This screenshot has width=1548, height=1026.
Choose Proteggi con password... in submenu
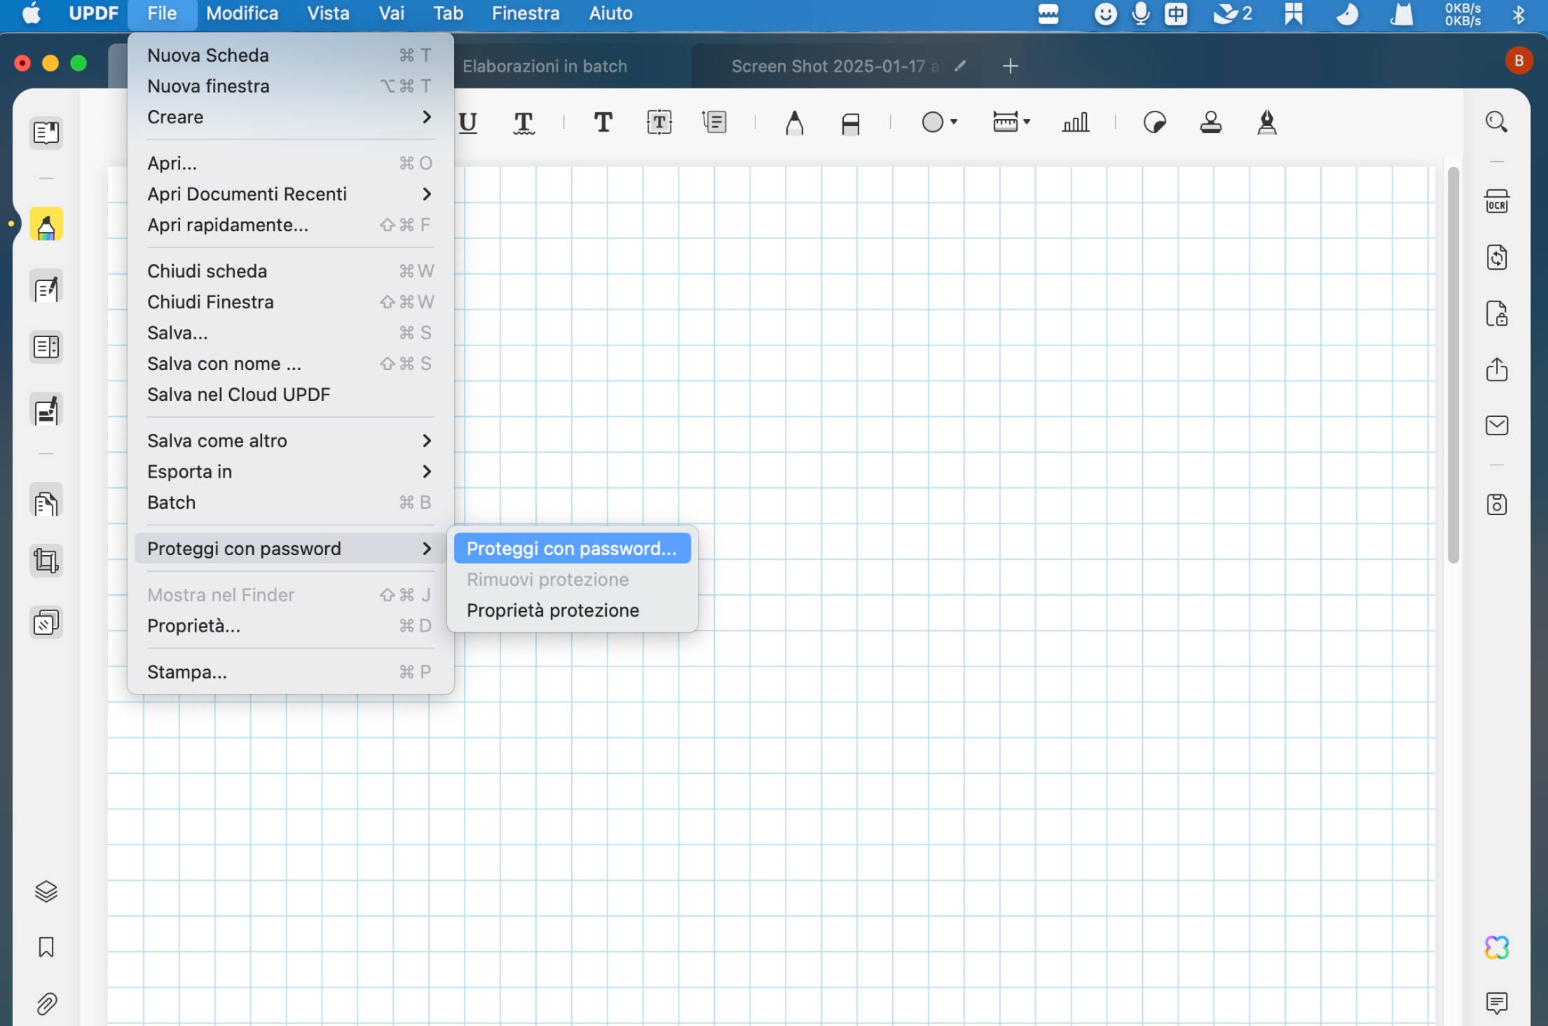click(x=572, y=549)
